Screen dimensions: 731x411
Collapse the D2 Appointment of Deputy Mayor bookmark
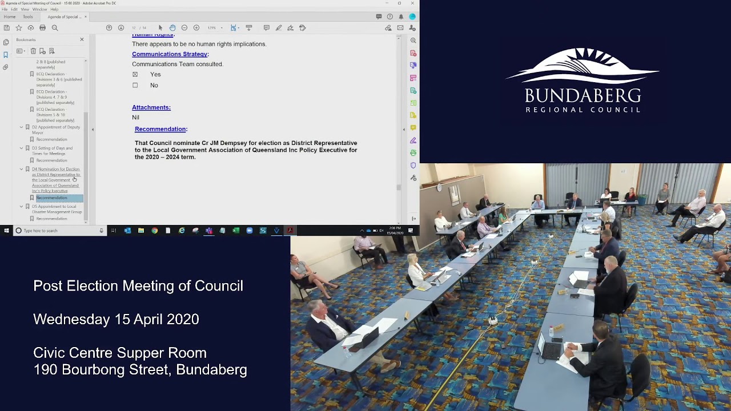(21, 127)
